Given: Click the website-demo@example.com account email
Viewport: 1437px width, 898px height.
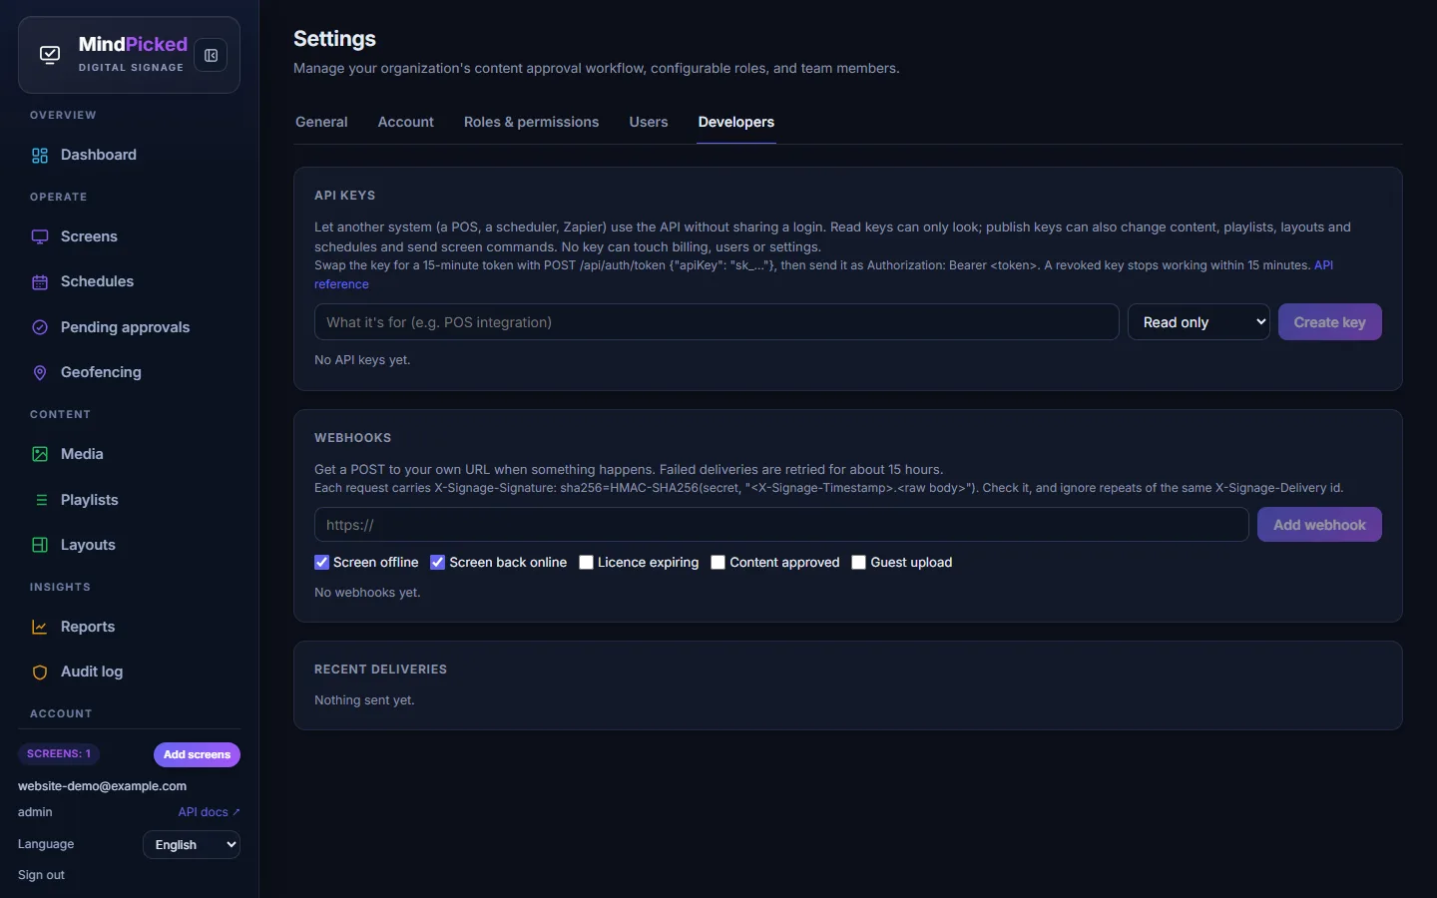Looking at the screenshot, I should 102,786.
